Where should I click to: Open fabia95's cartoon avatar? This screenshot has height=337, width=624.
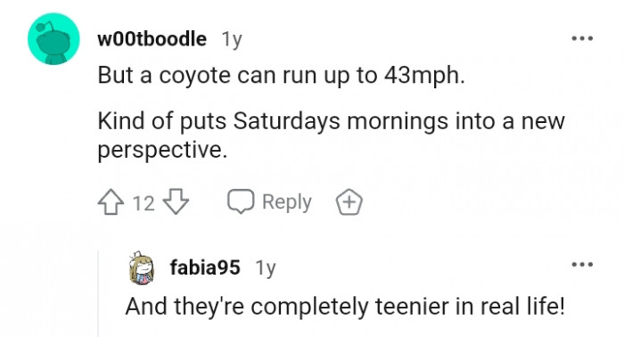tap(141, 267)
